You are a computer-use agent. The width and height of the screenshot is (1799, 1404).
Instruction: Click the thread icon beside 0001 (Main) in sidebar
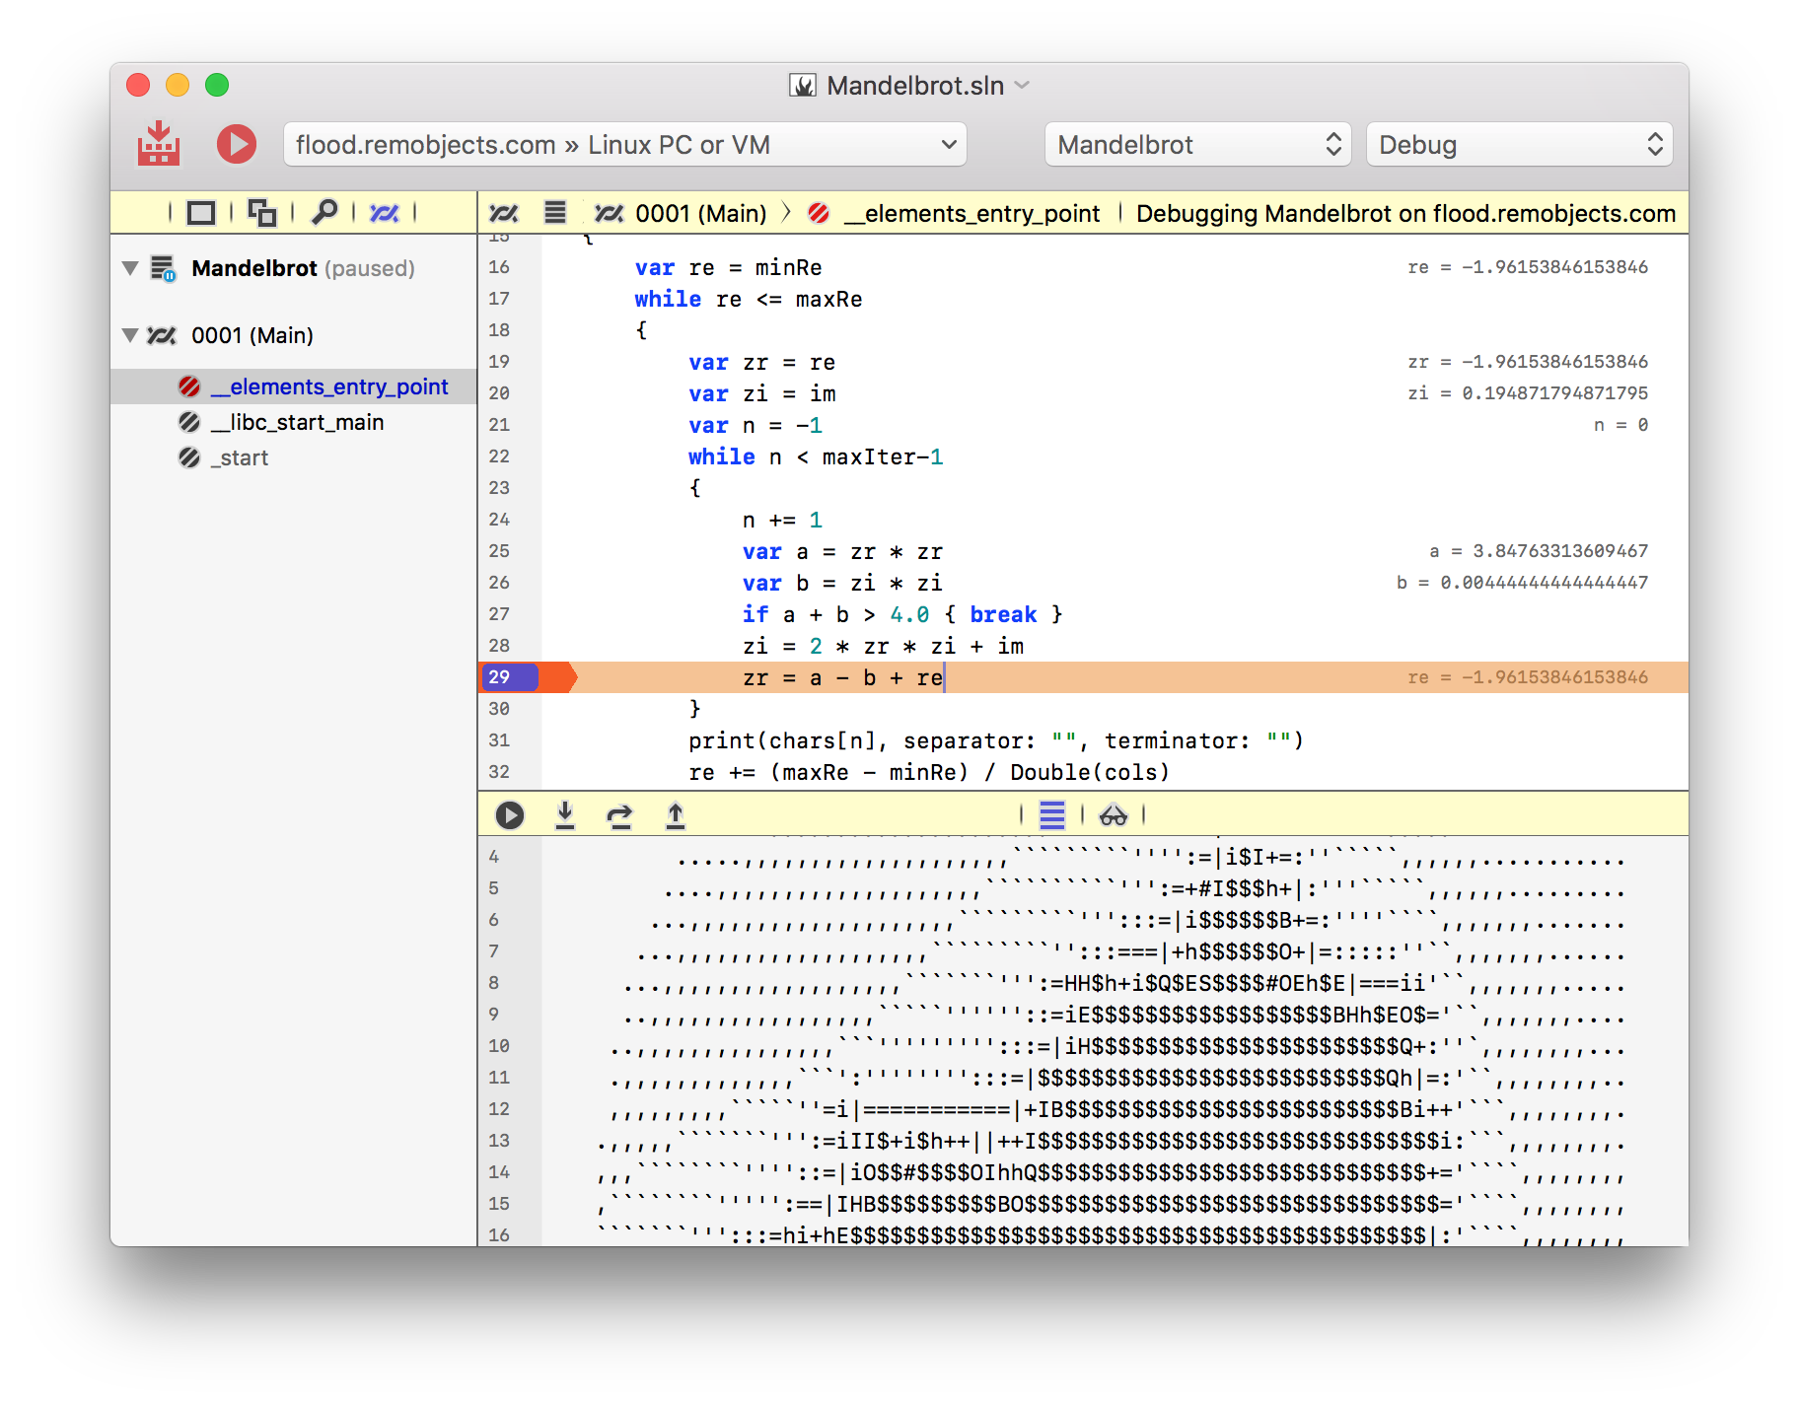coord(162,335)
